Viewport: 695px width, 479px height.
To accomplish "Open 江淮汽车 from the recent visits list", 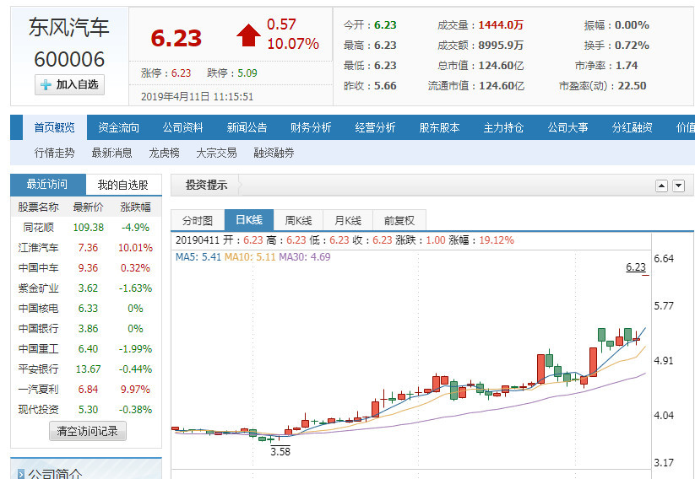I will coord(39,248).
